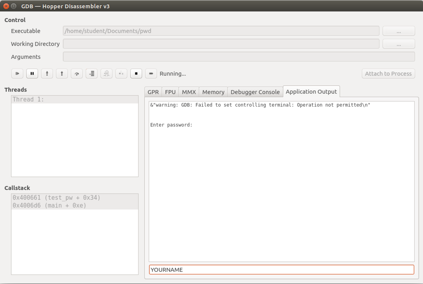Click the Enter password: output line
This screenshot has width=423, height=284.
(171, 125)
